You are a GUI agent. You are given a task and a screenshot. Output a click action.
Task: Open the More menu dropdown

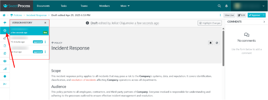[125, 6]
